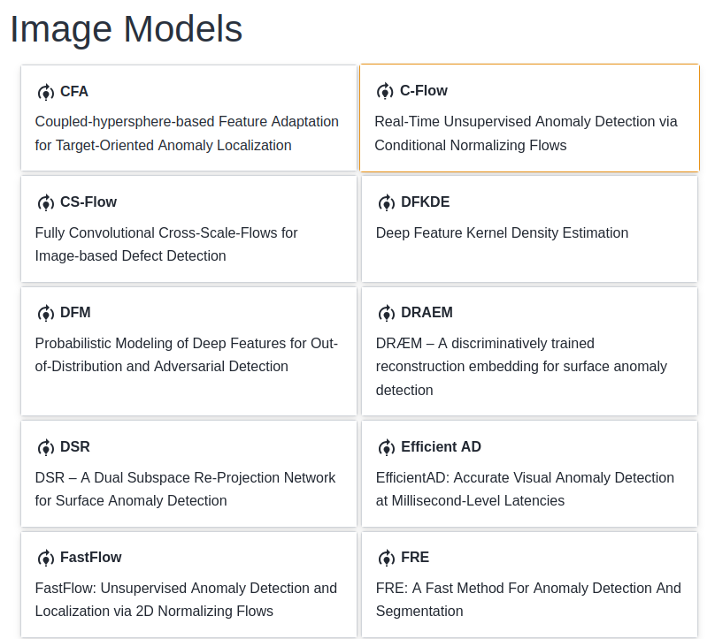Viewport: 715px width, 639px height.
Task: Click the icon beside the C-Flow title
Action: coord(385,91)
